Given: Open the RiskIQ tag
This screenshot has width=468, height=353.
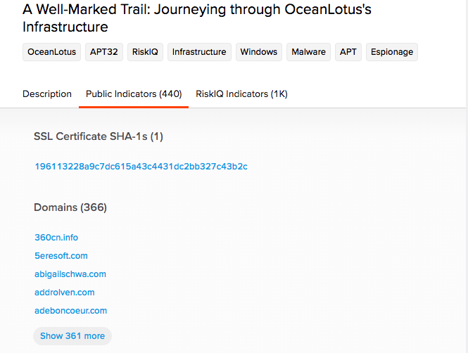Looking at the screenshot, I should pos(145,52).
